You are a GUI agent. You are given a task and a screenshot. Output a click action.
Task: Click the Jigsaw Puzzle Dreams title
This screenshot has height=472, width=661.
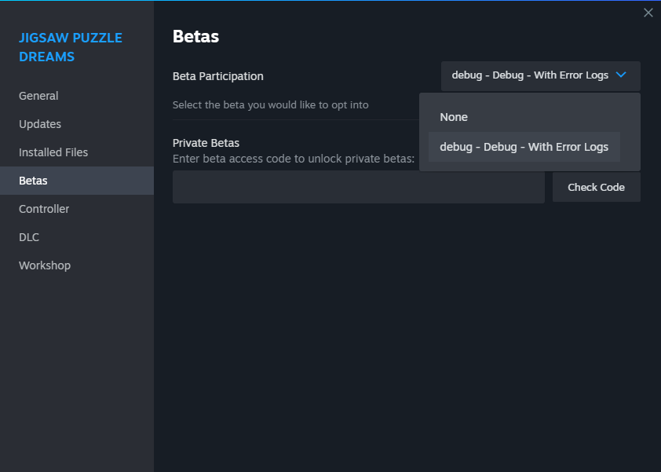(x=71, y=47)
